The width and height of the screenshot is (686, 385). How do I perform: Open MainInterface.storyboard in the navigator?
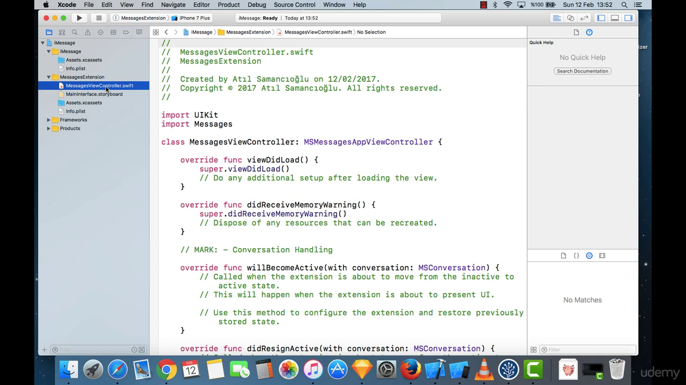pos(94,94)
